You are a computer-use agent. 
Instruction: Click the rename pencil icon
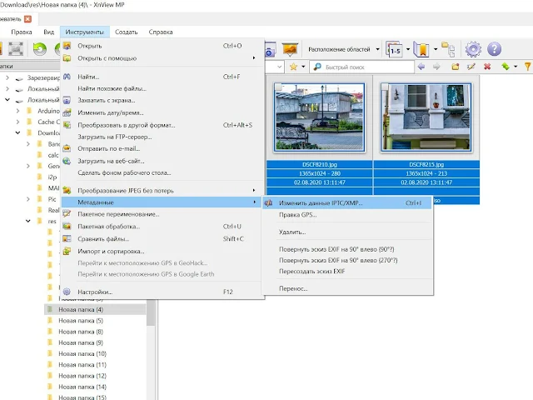(x=471, y=67)
